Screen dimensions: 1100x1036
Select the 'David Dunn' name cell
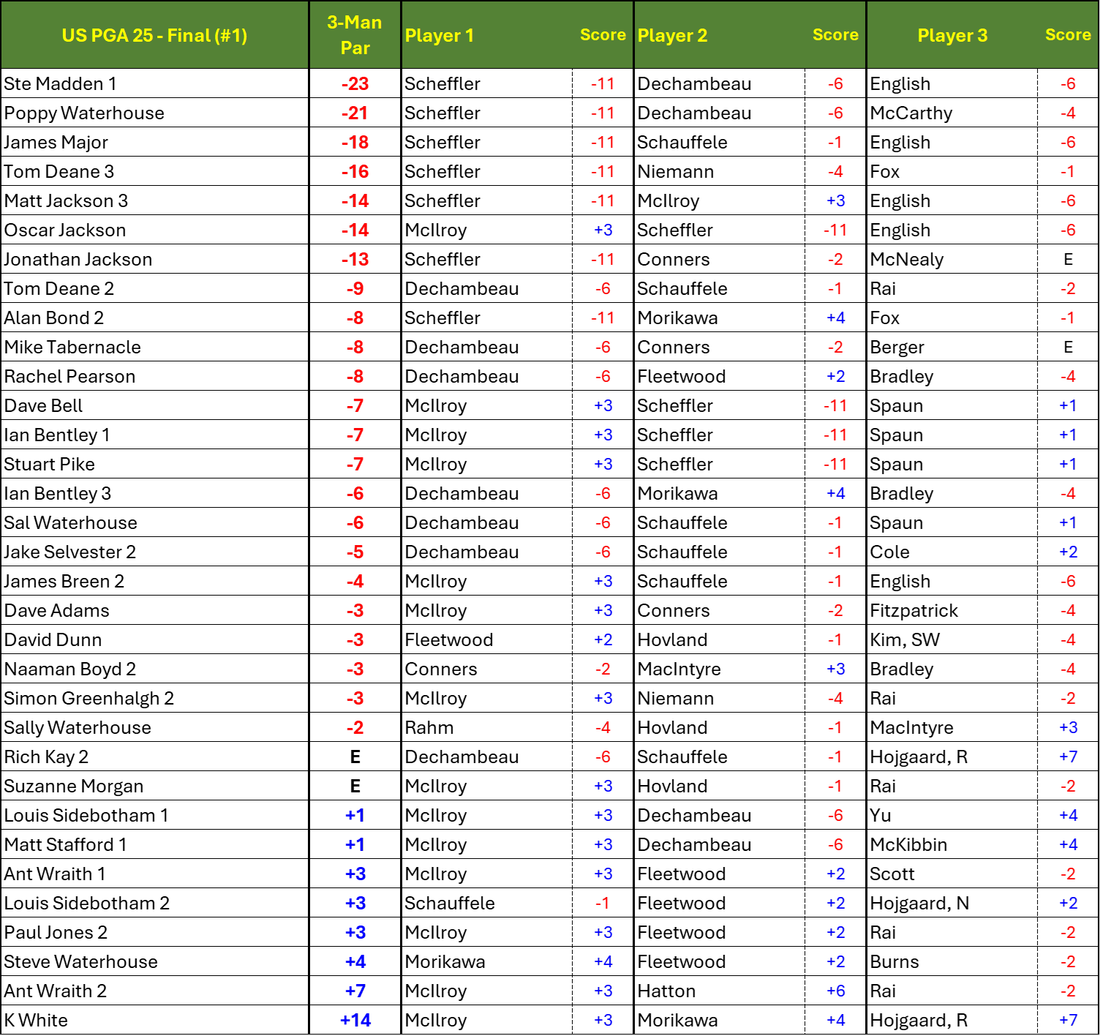(154, 639)
